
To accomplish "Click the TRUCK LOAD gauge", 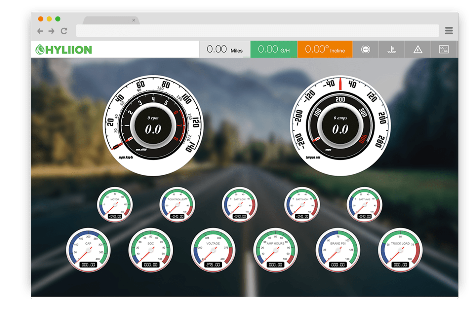I will pos(400,250).
